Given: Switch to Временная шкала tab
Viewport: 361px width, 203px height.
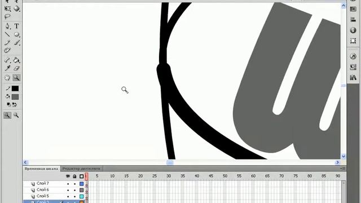Looking at the screenshot, I should pyautogui.click(x=41, y=169).
